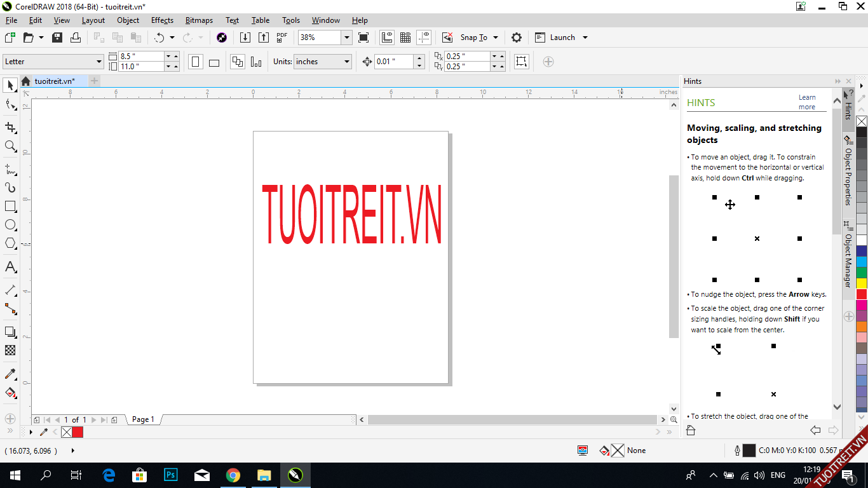Select the Rectangle tool
This screenshot has height=488, width=868.
pos(11,207)
